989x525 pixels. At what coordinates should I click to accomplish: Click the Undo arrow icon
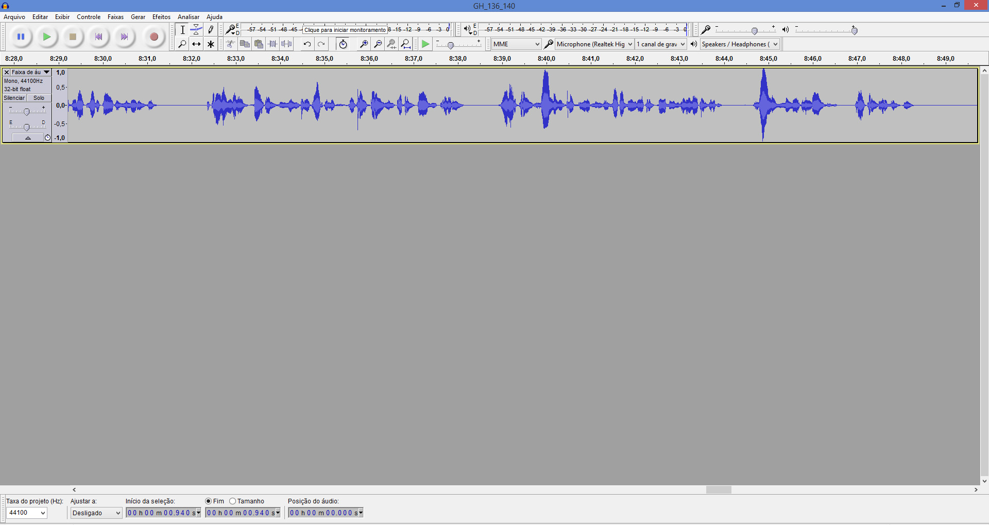[307, 44]
